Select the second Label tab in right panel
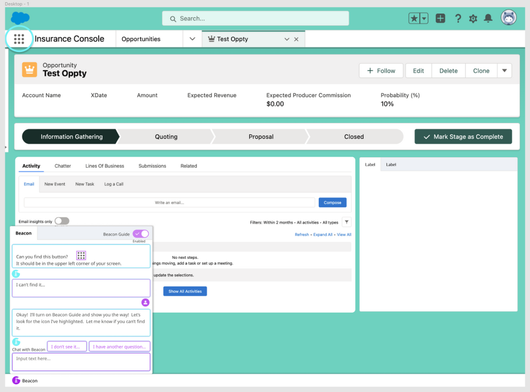The width and height of the screenshot is (530, 392). click(391, 164)
